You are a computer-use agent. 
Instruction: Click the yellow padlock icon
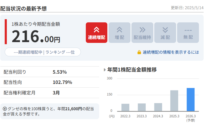139,52
